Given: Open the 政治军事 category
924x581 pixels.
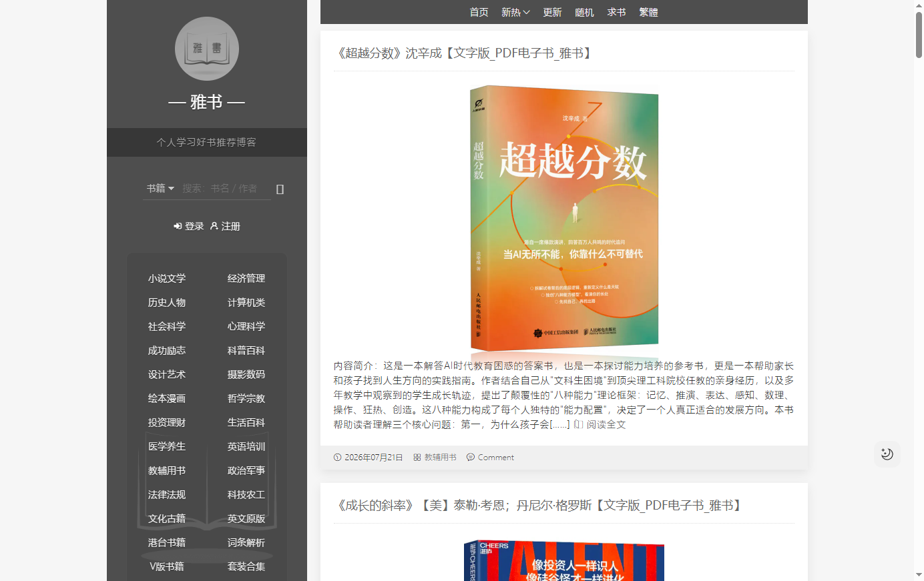Looking at the screenshot, I should click(246, 470).
